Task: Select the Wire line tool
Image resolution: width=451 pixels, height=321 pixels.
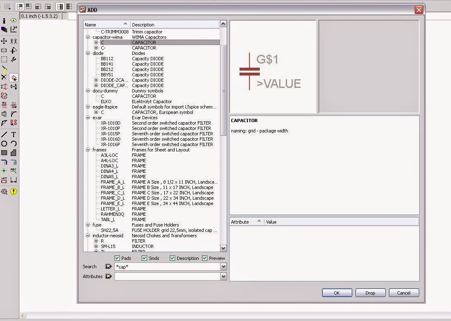Action: [x=4, y=135]
